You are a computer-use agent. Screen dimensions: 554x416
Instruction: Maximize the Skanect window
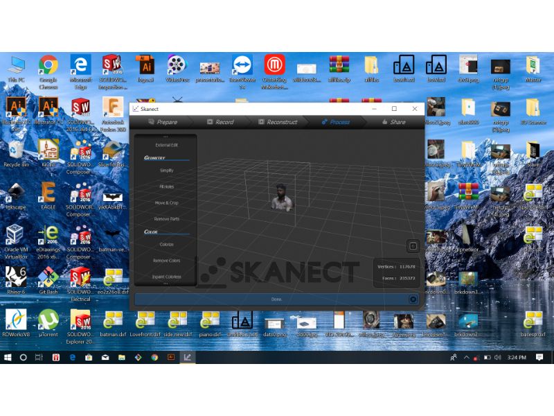(394, 109)
